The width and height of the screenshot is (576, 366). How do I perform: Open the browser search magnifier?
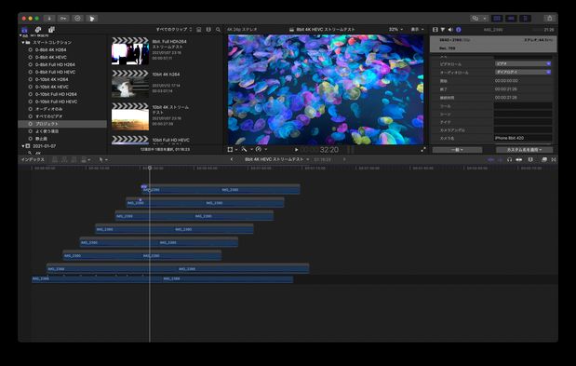point(218,30)
